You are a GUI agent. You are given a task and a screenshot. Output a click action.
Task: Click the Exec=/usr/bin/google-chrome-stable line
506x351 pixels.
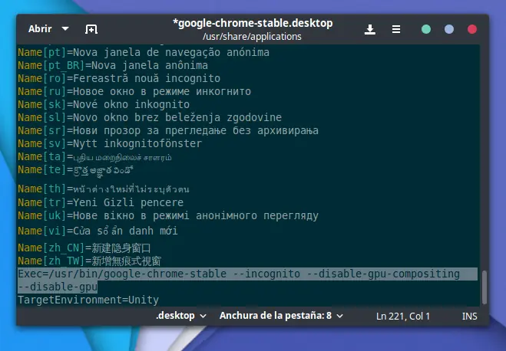pos(239,274)
